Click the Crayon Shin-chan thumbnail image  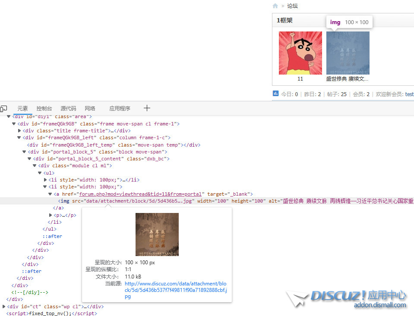tap(300, 53)
